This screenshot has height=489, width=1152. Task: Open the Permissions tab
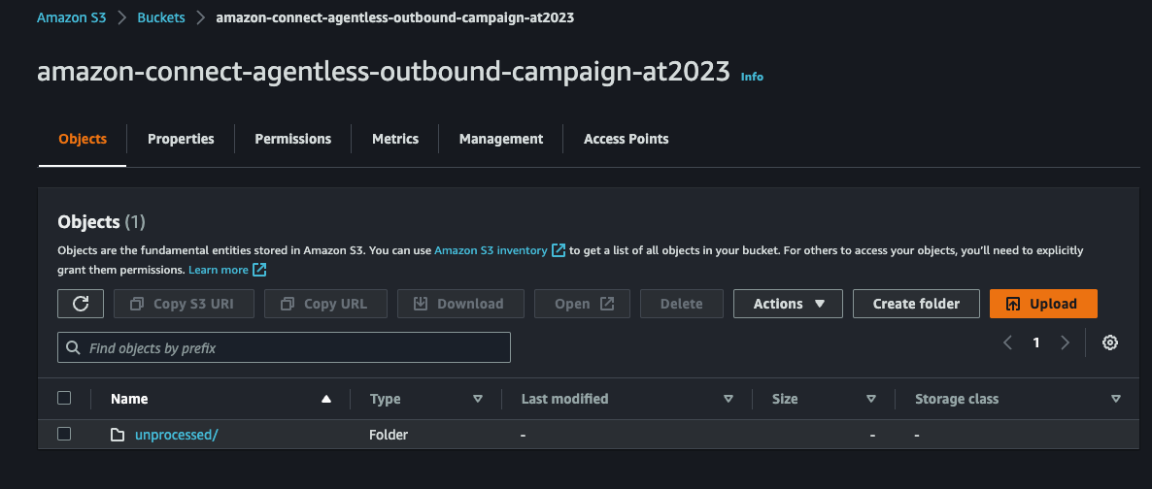pos(293,139)
